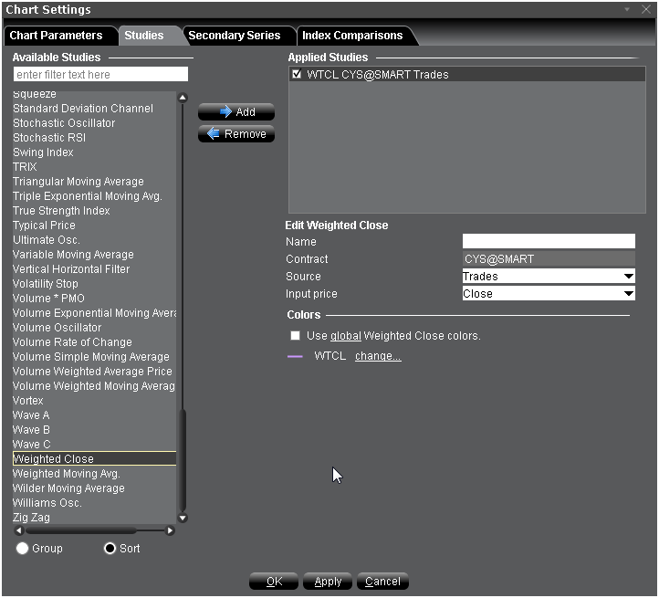Select the Sort radio button

click(x=110, y=549)
